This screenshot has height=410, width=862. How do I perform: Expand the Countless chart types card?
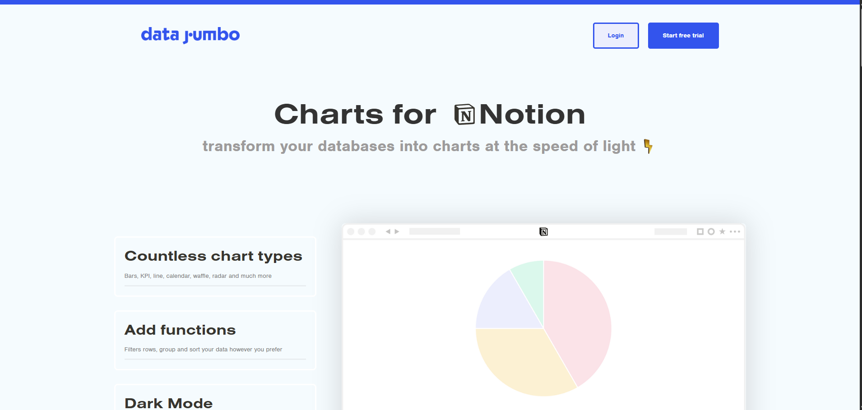coord(213,266)
